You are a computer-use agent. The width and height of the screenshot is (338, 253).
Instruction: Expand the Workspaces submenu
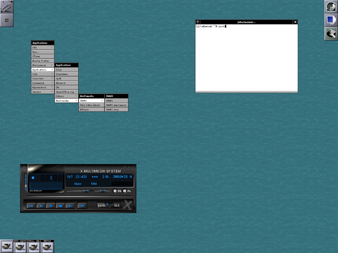pyautogui.click(x=43, y=65)
